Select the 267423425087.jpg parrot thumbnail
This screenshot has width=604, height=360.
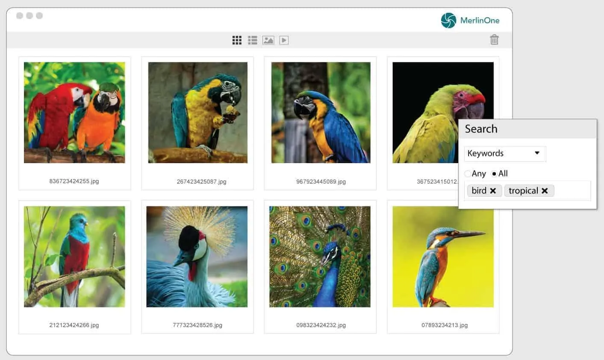tap(197, 113)
